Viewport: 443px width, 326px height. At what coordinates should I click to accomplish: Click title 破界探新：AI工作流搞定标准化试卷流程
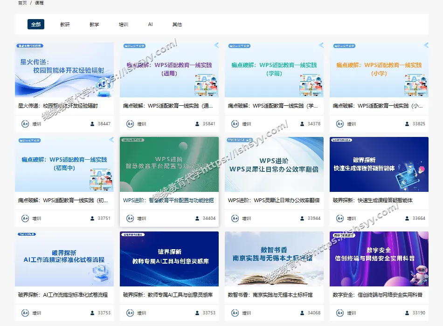[63, 295]
